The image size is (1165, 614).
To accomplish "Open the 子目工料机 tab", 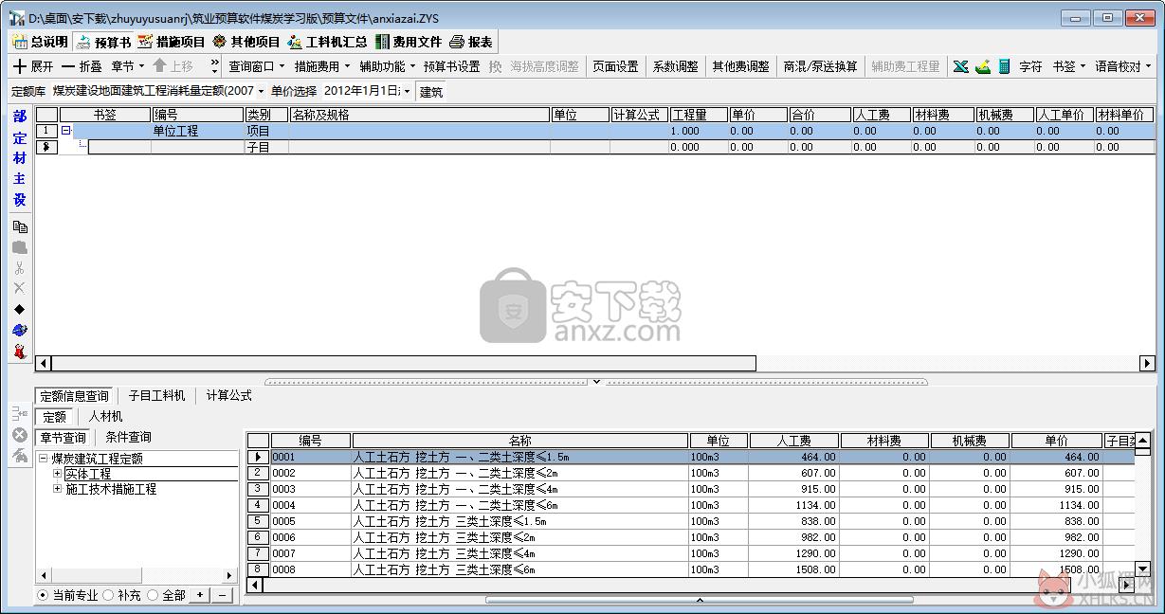I will click(x=156, y=395).
